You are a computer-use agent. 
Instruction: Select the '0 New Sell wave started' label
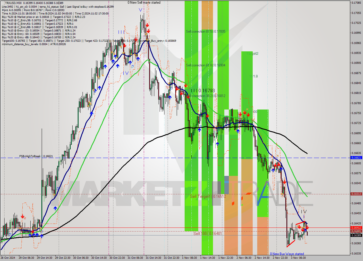click(x=144, y=3)
